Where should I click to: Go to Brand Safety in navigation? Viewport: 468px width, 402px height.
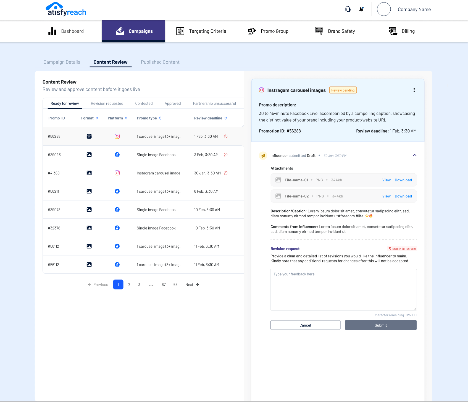tap(335, 31)
